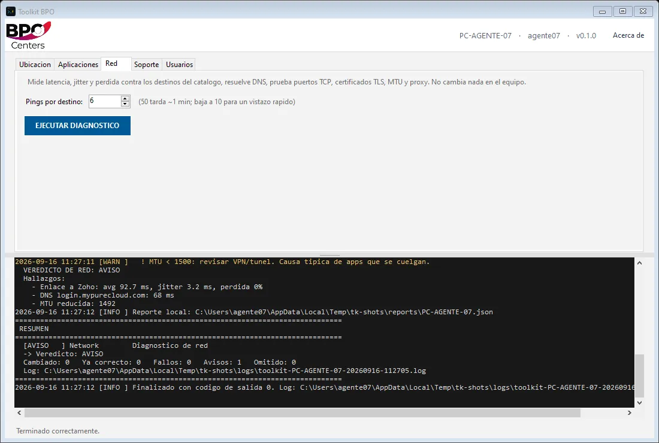
Task: Click the log's horizontal scrollbar thumb
Action: [302, 412]
